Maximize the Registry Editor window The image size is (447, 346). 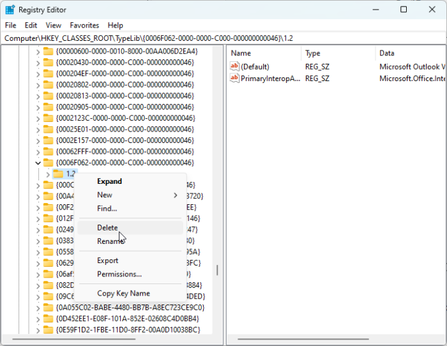[x=404, y=10]
